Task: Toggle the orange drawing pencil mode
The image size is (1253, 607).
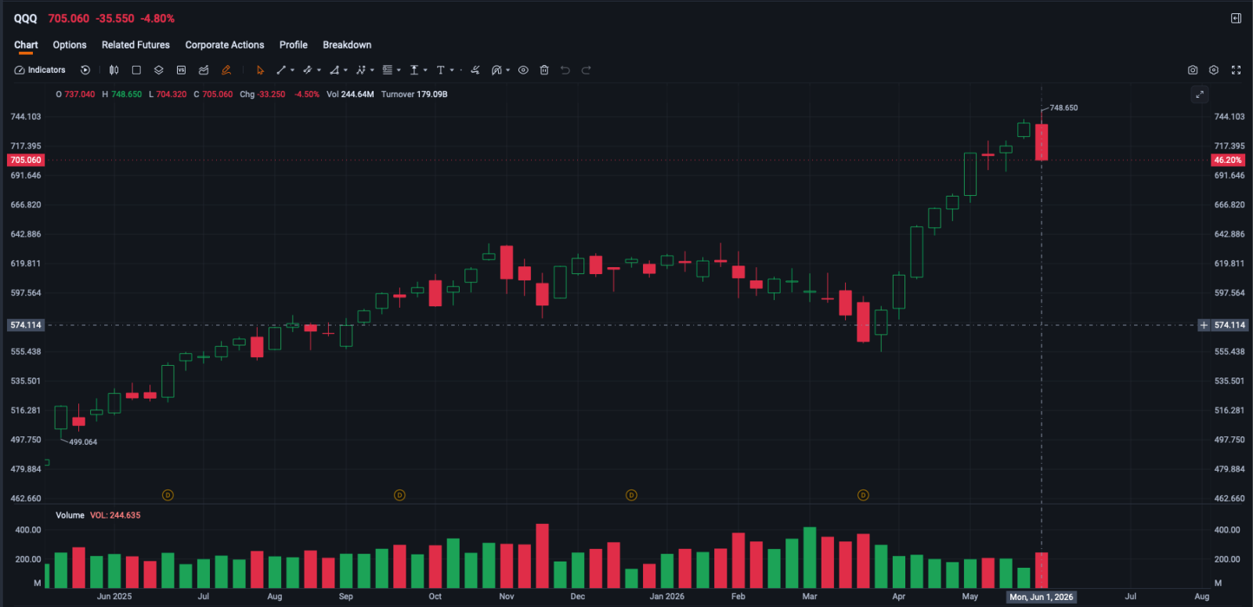Action: click(226, 70)
